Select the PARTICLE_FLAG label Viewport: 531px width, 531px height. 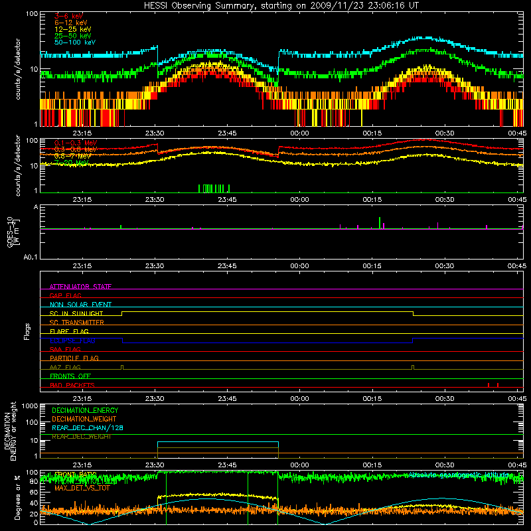click(x=74, y=358)
